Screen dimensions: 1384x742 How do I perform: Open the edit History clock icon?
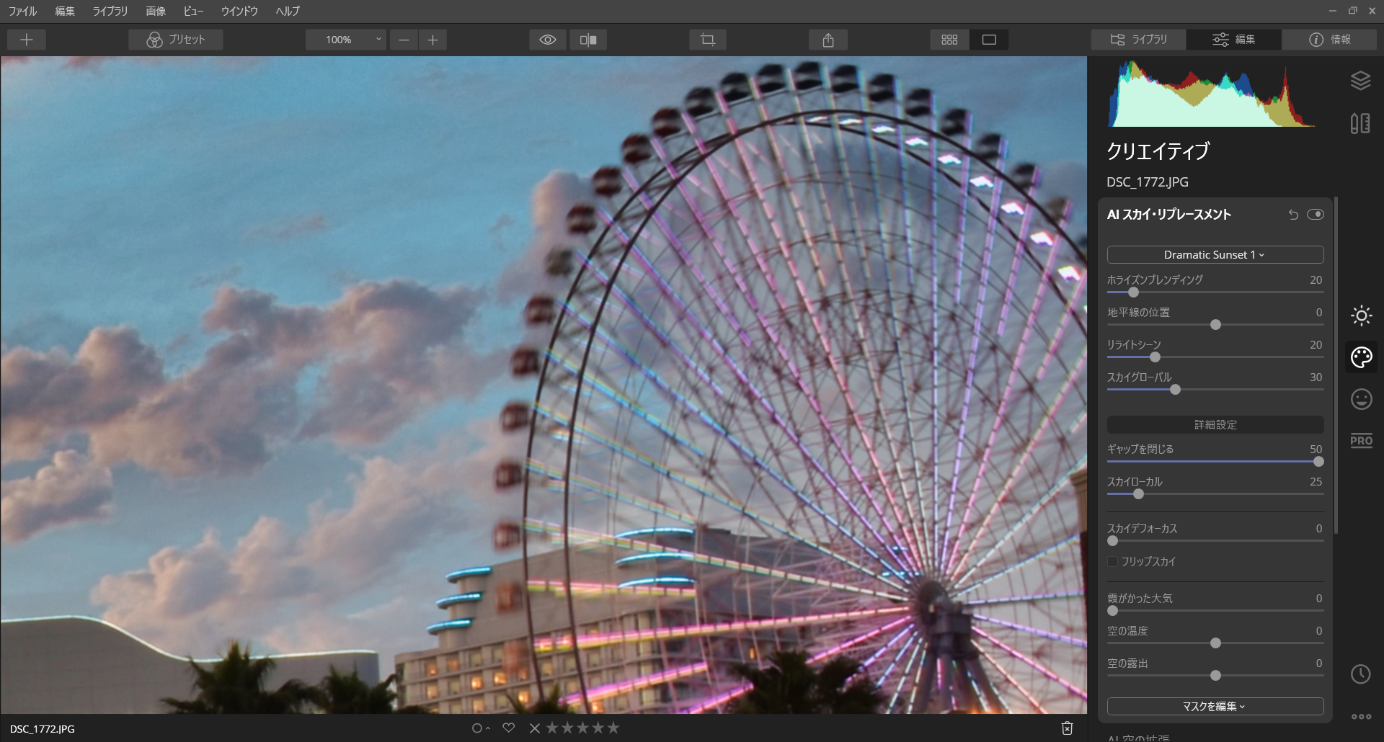click(1361, 674)
